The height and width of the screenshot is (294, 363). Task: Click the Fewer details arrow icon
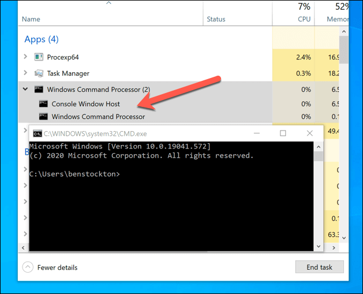[x=28, y=267]
